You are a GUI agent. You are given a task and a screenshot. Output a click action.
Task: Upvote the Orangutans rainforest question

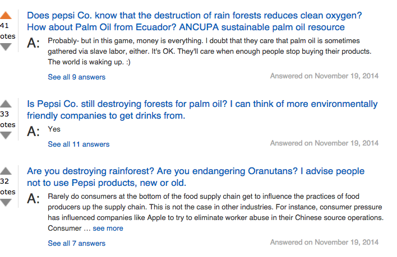[x=5, y=170]
